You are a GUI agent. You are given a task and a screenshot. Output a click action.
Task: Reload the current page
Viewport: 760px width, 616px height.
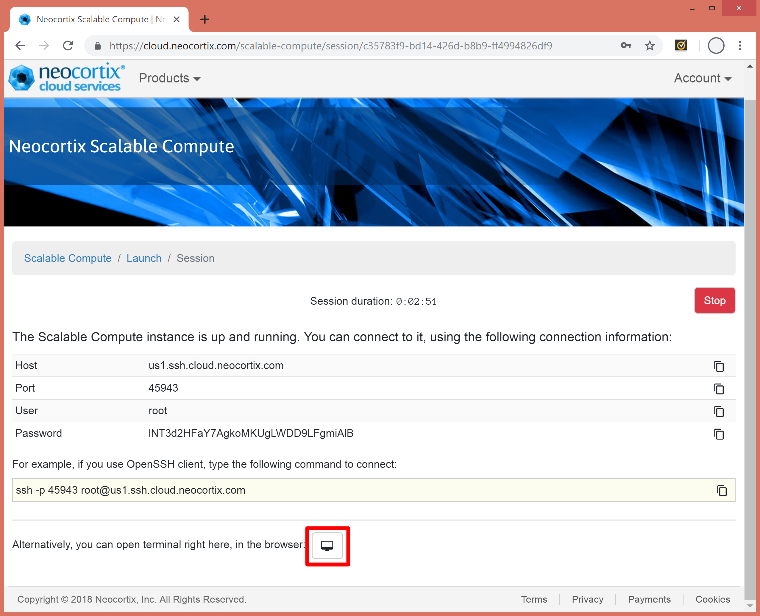pos(68,46)
